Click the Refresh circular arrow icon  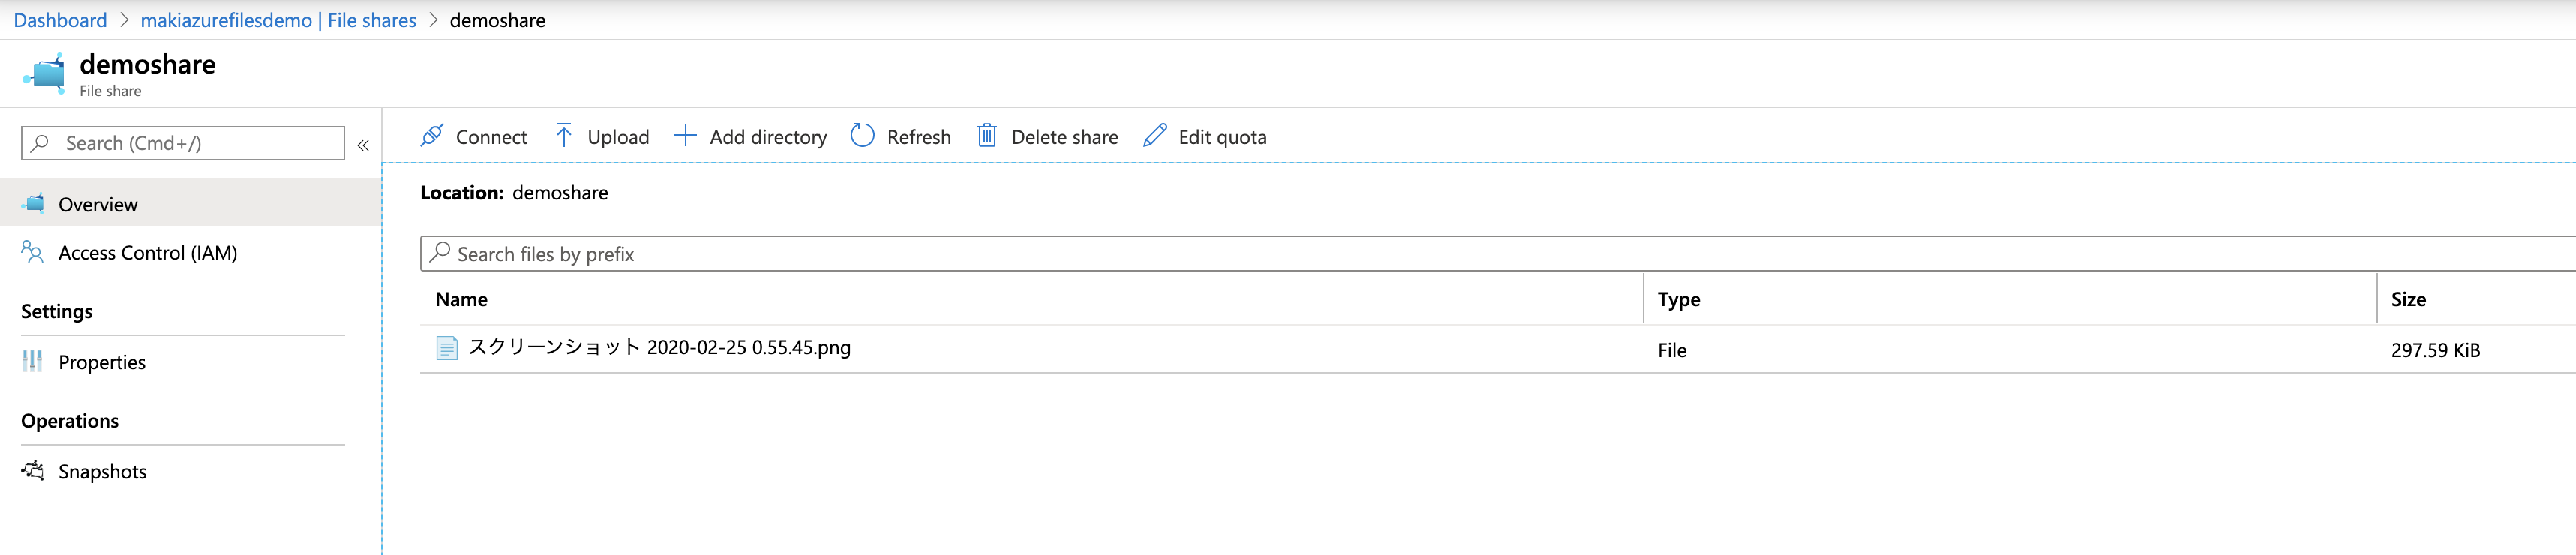pos(862,136)
